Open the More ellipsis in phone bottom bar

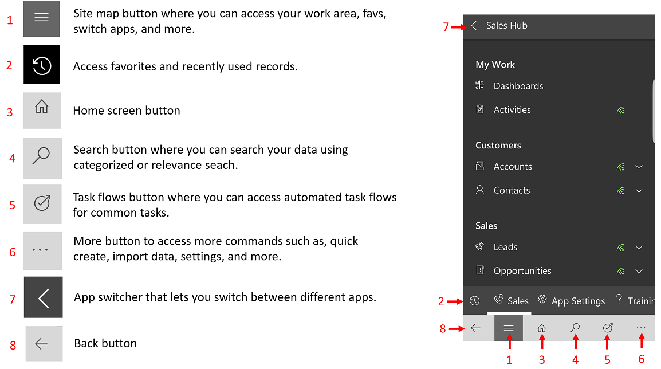pyautogui.click(x=641, y=328)
